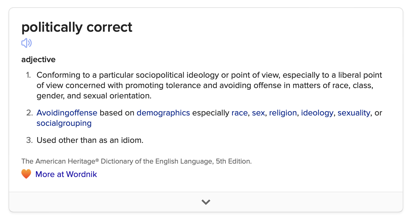This screenshot has height=223, width=410.
Task: Open the socialgrouping link
Action: pyautogui.click(x=64, y=123)
